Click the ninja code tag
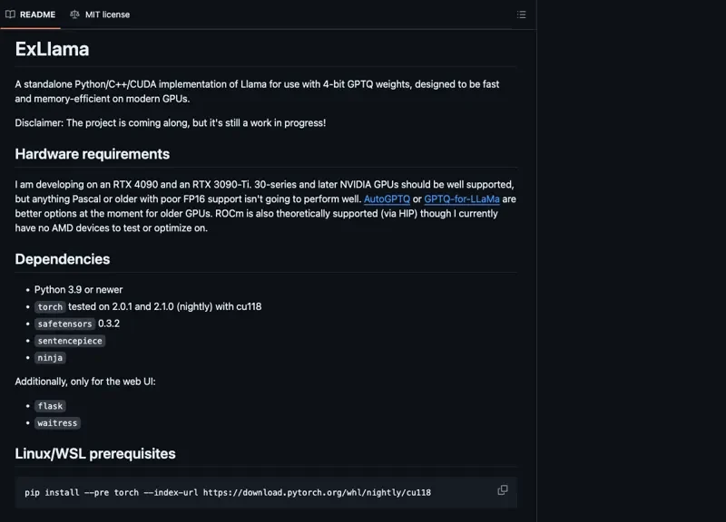This screenshot has height=522, width=726. (50, 358)
